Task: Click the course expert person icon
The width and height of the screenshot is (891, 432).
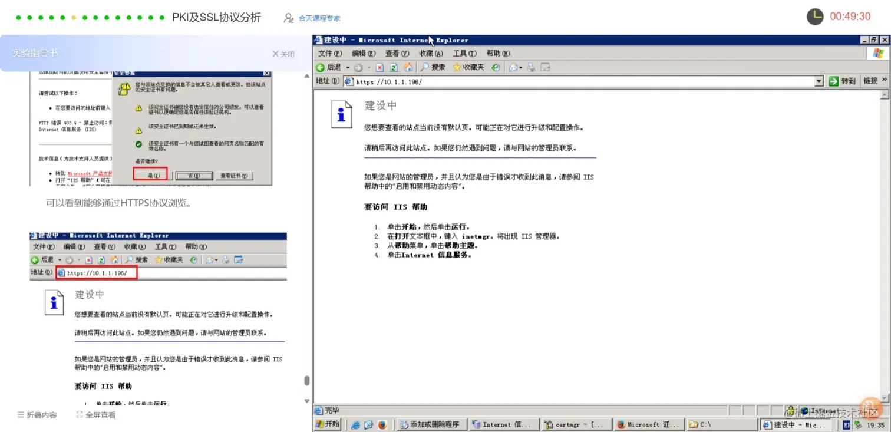Action: click(289, 18)
